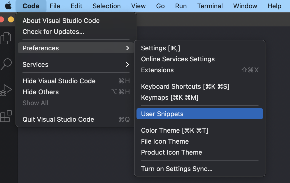Image resolution: width=290 pixels, height=183 pixels.
Task: Pick Color Theme from the submenu
Action: click(174, 130)
